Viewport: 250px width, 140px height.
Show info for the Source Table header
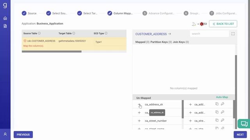click(x=39, y=33)
